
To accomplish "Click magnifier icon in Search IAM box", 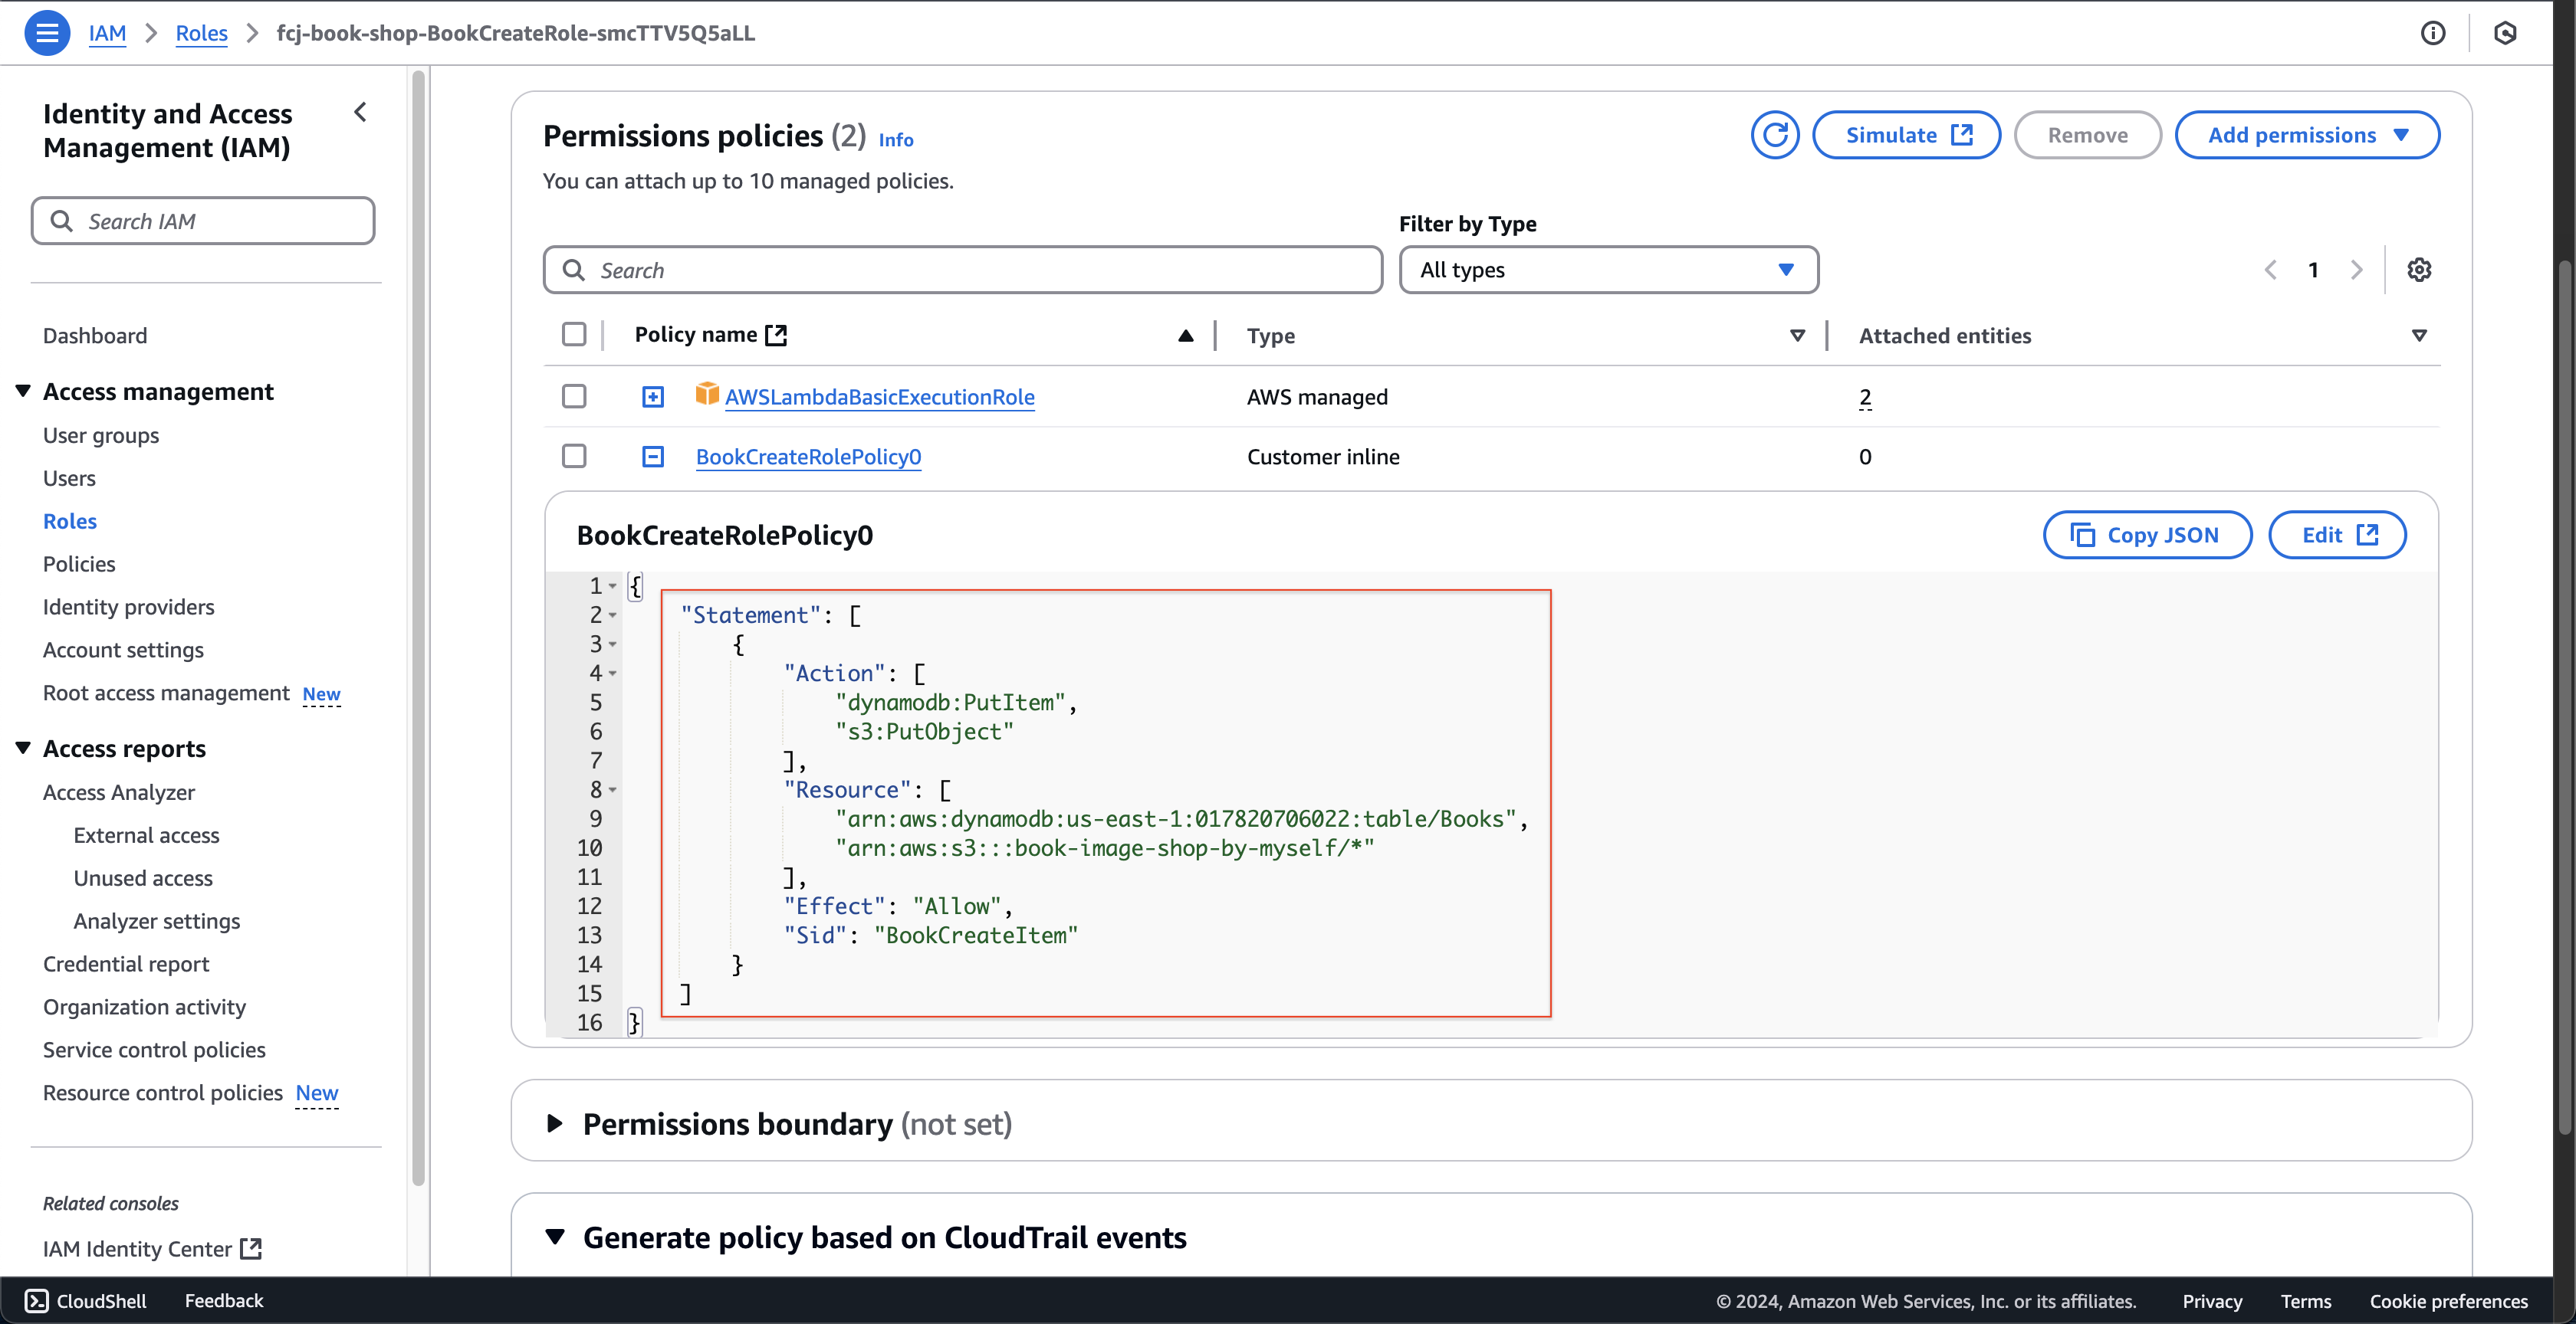I will click(x=62, y=221).
